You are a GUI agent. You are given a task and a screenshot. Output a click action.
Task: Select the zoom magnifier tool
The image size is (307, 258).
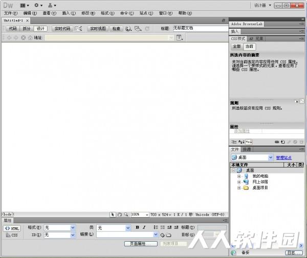coord(126,215)
